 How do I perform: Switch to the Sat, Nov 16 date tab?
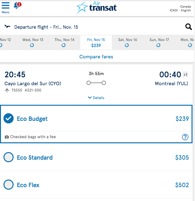click(x=128, y=42)
